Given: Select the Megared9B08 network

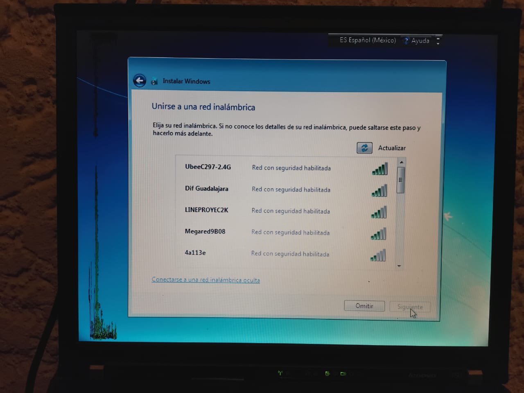Looking at the screenshot, I should tap(286, 232).
